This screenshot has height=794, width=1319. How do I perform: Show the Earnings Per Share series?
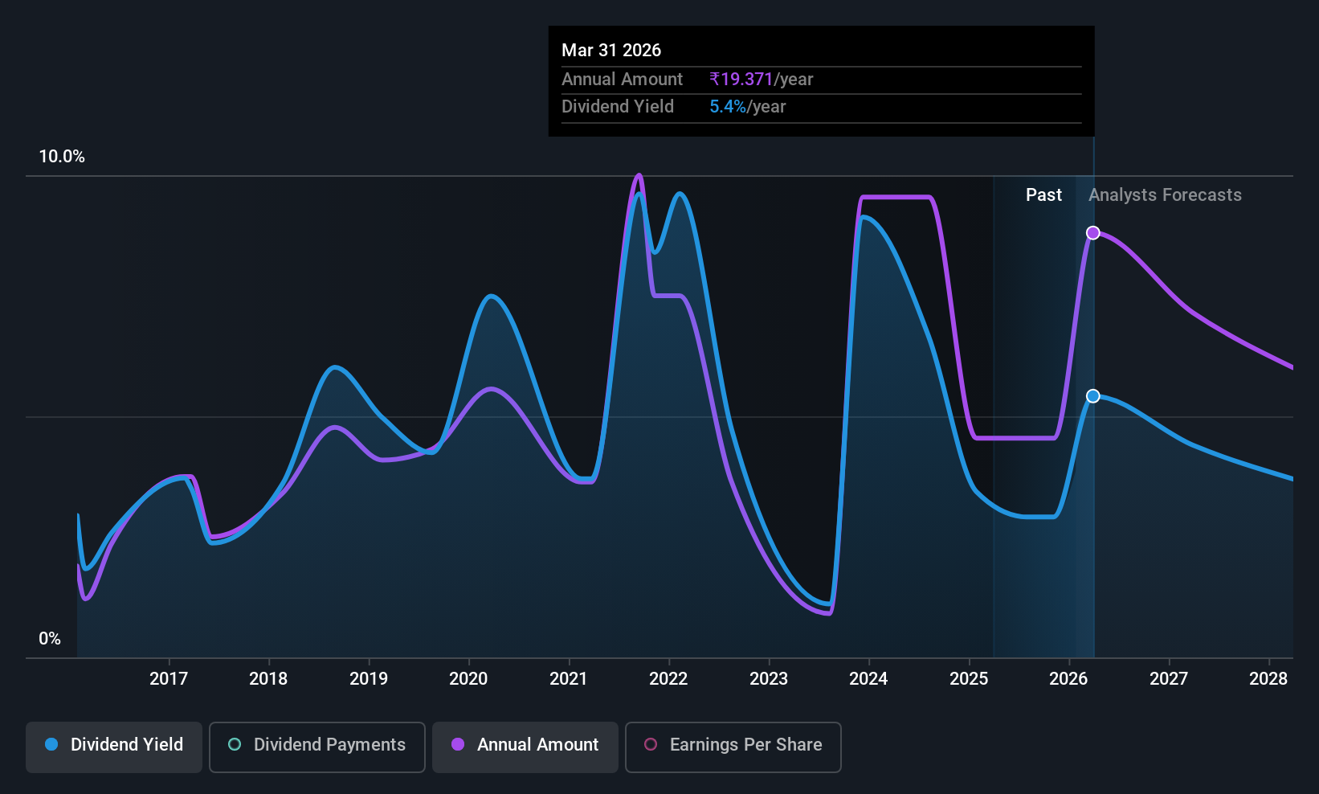click(x=745, y=745)
